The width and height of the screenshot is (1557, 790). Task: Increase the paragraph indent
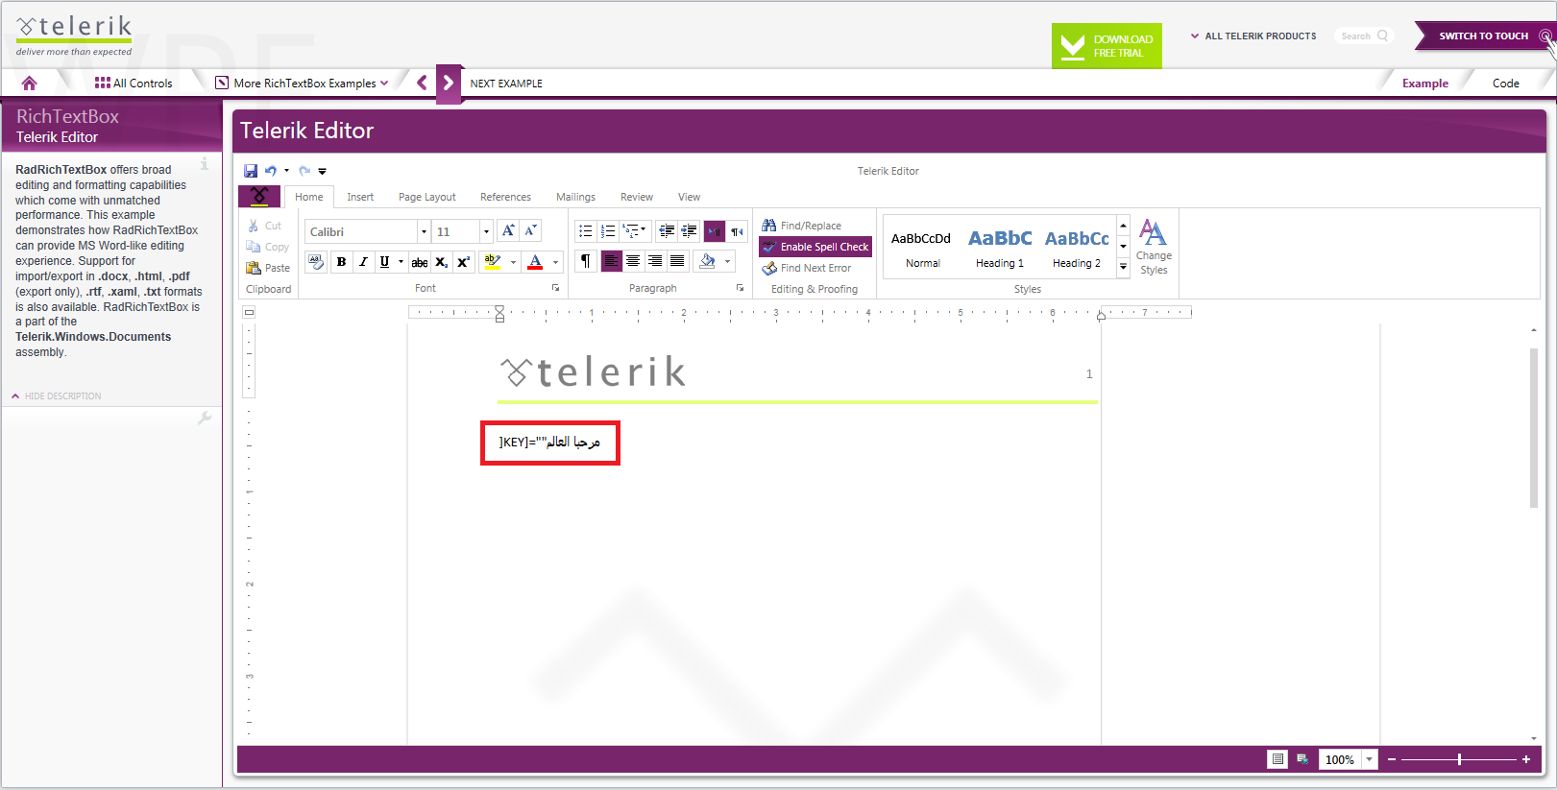coord(689,231)
